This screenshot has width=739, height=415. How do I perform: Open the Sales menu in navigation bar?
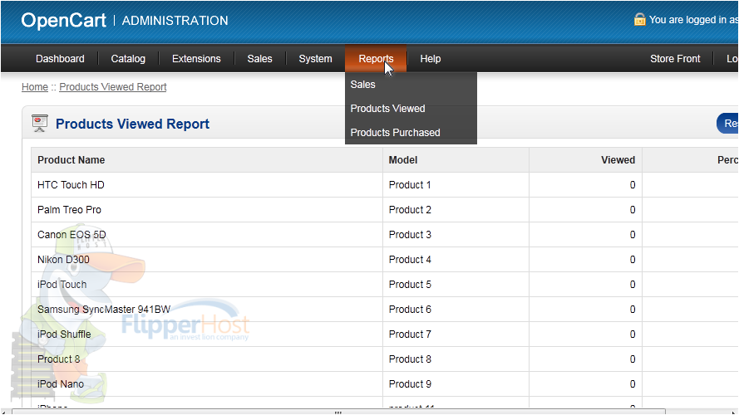click(259, 59)
